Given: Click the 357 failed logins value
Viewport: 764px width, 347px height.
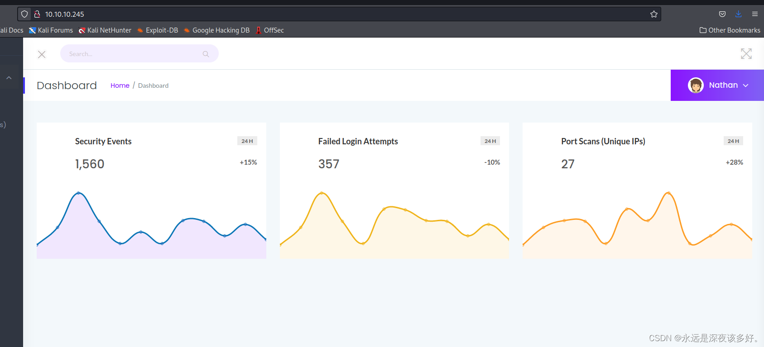Looking at the screenshot, I should pos(329,164).
